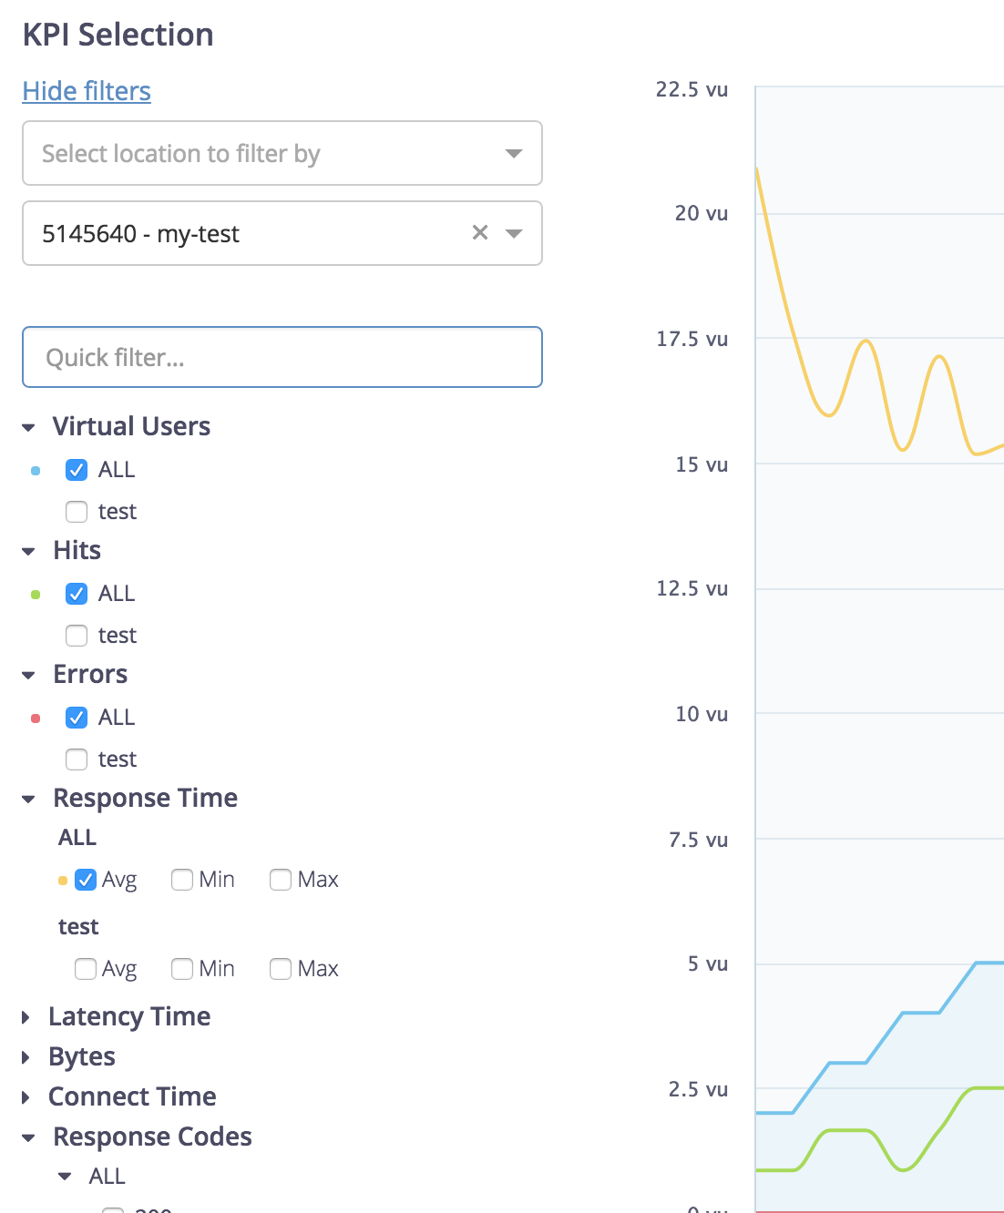The width and height of the screenshot is (1004, 1213).
Task: Check Response Time test Max checkbox
Action: coord(281,969)
